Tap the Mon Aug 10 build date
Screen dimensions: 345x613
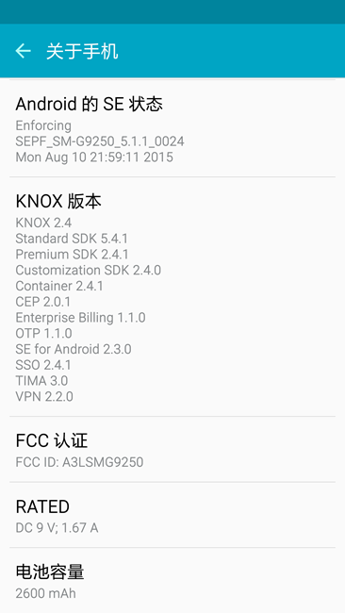click(94, 157)
